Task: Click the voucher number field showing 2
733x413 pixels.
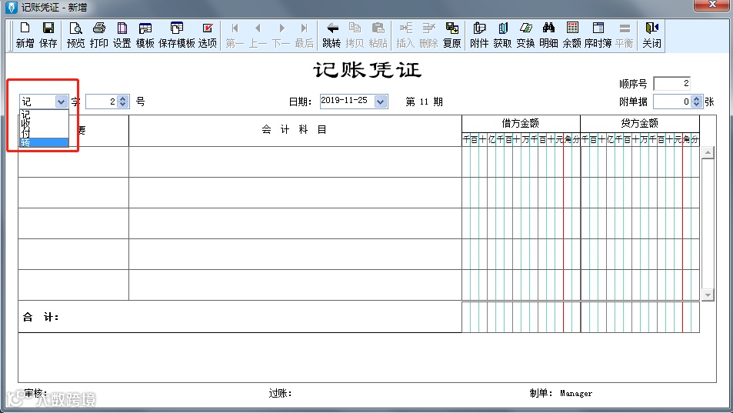Action: pos(102,102)
